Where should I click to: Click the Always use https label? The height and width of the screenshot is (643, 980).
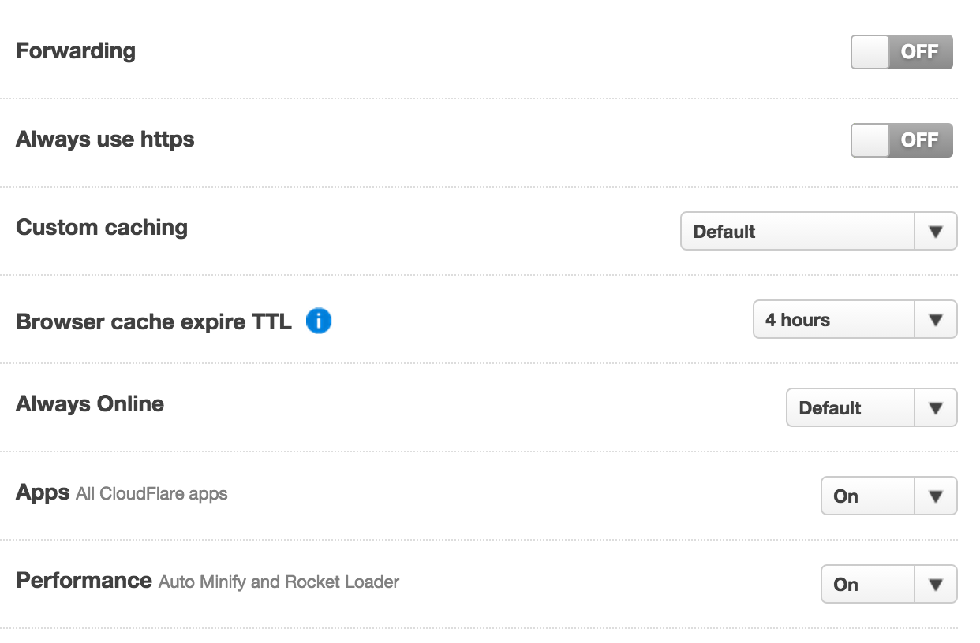pyautogui.click(x=105, y=139)
